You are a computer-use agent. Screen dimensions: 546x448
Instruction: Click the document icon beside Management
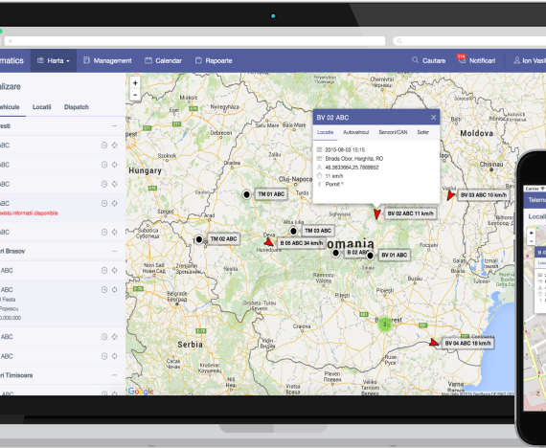(86, 60)
